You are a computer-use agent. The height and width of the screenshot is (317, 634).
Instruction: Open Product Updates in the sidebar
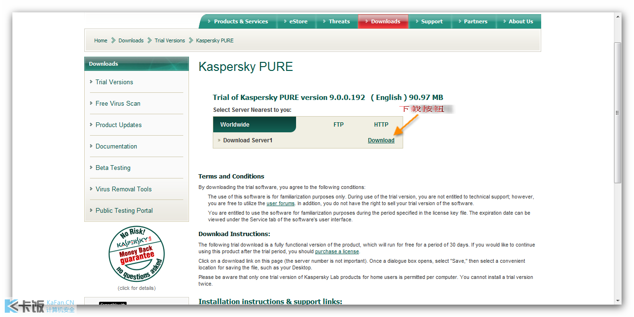(x=119, y=125)
